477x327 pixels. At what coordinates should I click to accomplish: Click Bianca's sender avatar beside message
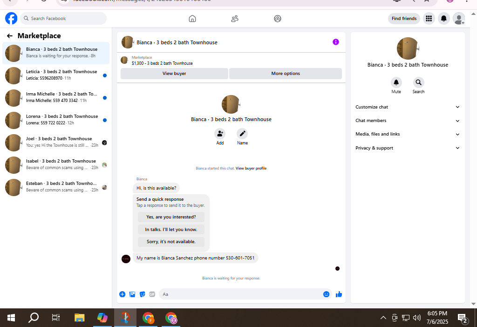tap(126, 259)
